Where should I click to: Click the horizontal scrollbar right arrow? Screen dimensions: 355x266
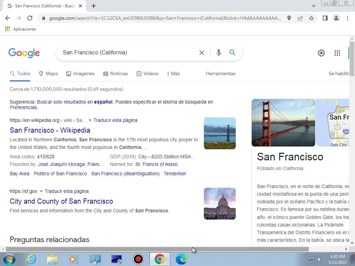pos(346,249)
